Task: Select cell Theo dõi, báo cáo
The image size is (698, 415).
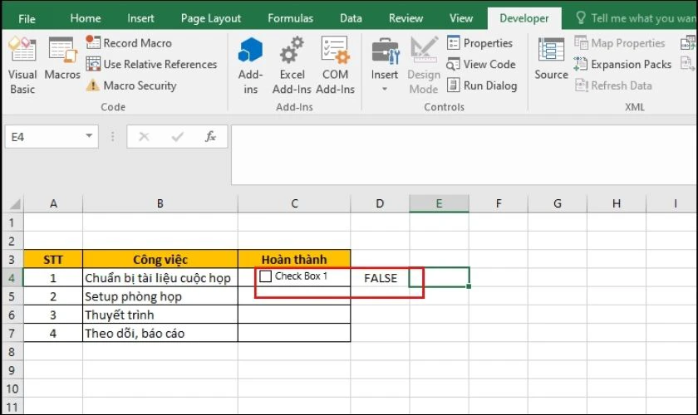Action: pos(160,333)
